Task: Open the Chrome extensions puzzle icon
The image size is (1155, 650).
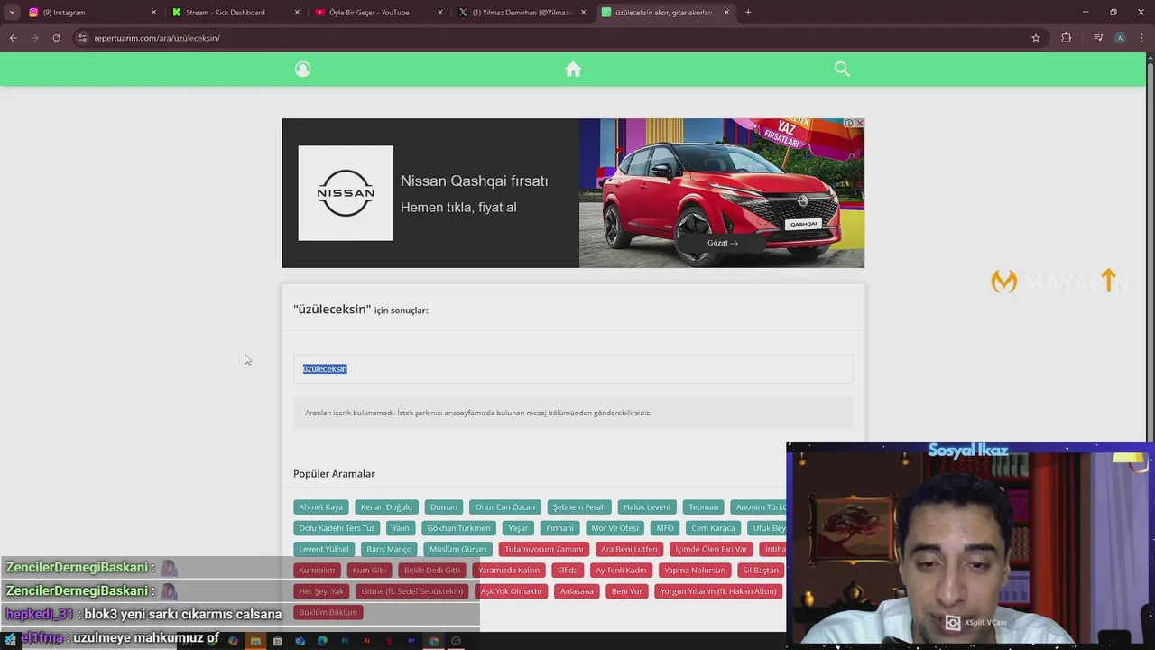Action: 1067,38
